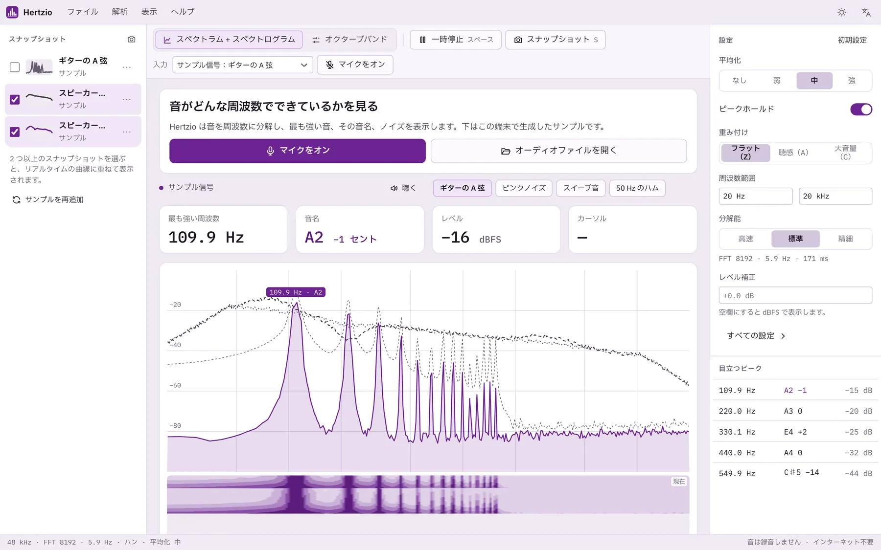
Task: Click the Hertzio app logo icon
Action: (12, 12)
